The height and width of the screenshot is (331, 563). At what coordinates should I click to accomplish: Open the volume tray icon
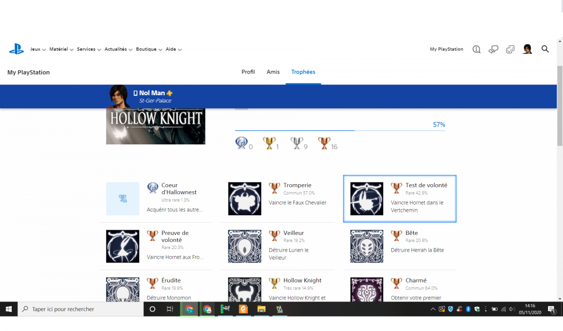point(512,309)
